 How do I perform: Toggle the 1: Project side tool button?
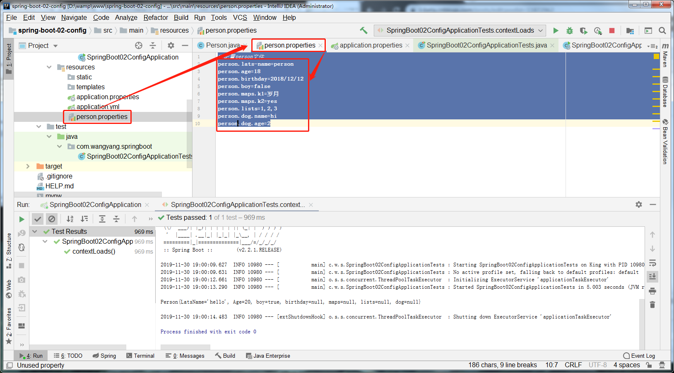[9, 59]
